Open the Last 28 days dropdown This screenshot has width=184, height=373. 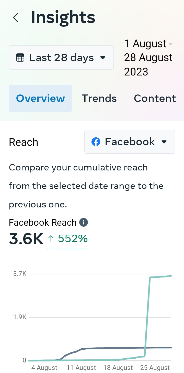click(x=61, y=58)
